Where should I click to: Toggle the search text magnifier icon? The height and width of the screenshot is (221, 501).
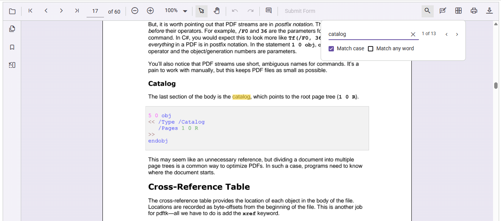(427, 11)
